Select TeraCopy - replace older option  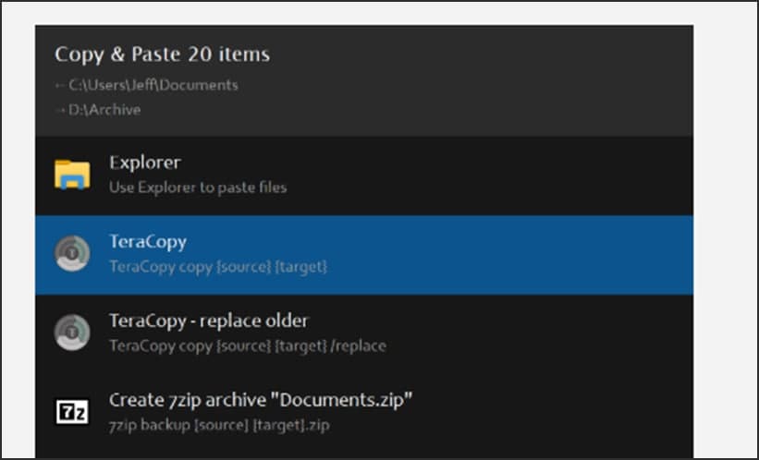click(x=209, y=321)
